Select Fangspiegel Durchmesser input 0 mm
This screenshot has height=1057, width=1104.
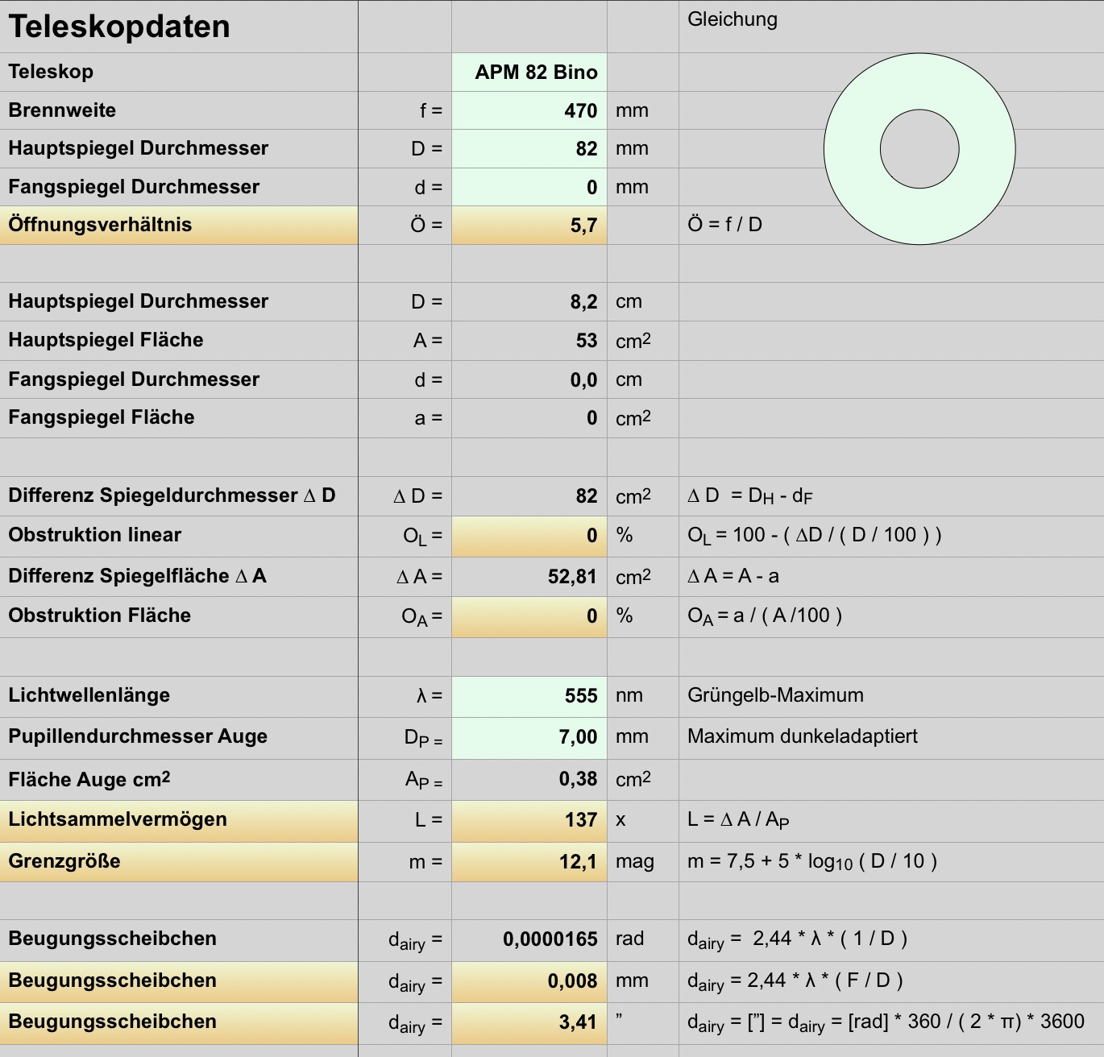tap(529, 187)
